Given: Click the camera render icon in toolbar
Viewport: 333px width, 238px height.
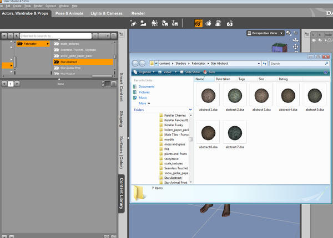Looking at the screenshot, I should pos(230,23).
